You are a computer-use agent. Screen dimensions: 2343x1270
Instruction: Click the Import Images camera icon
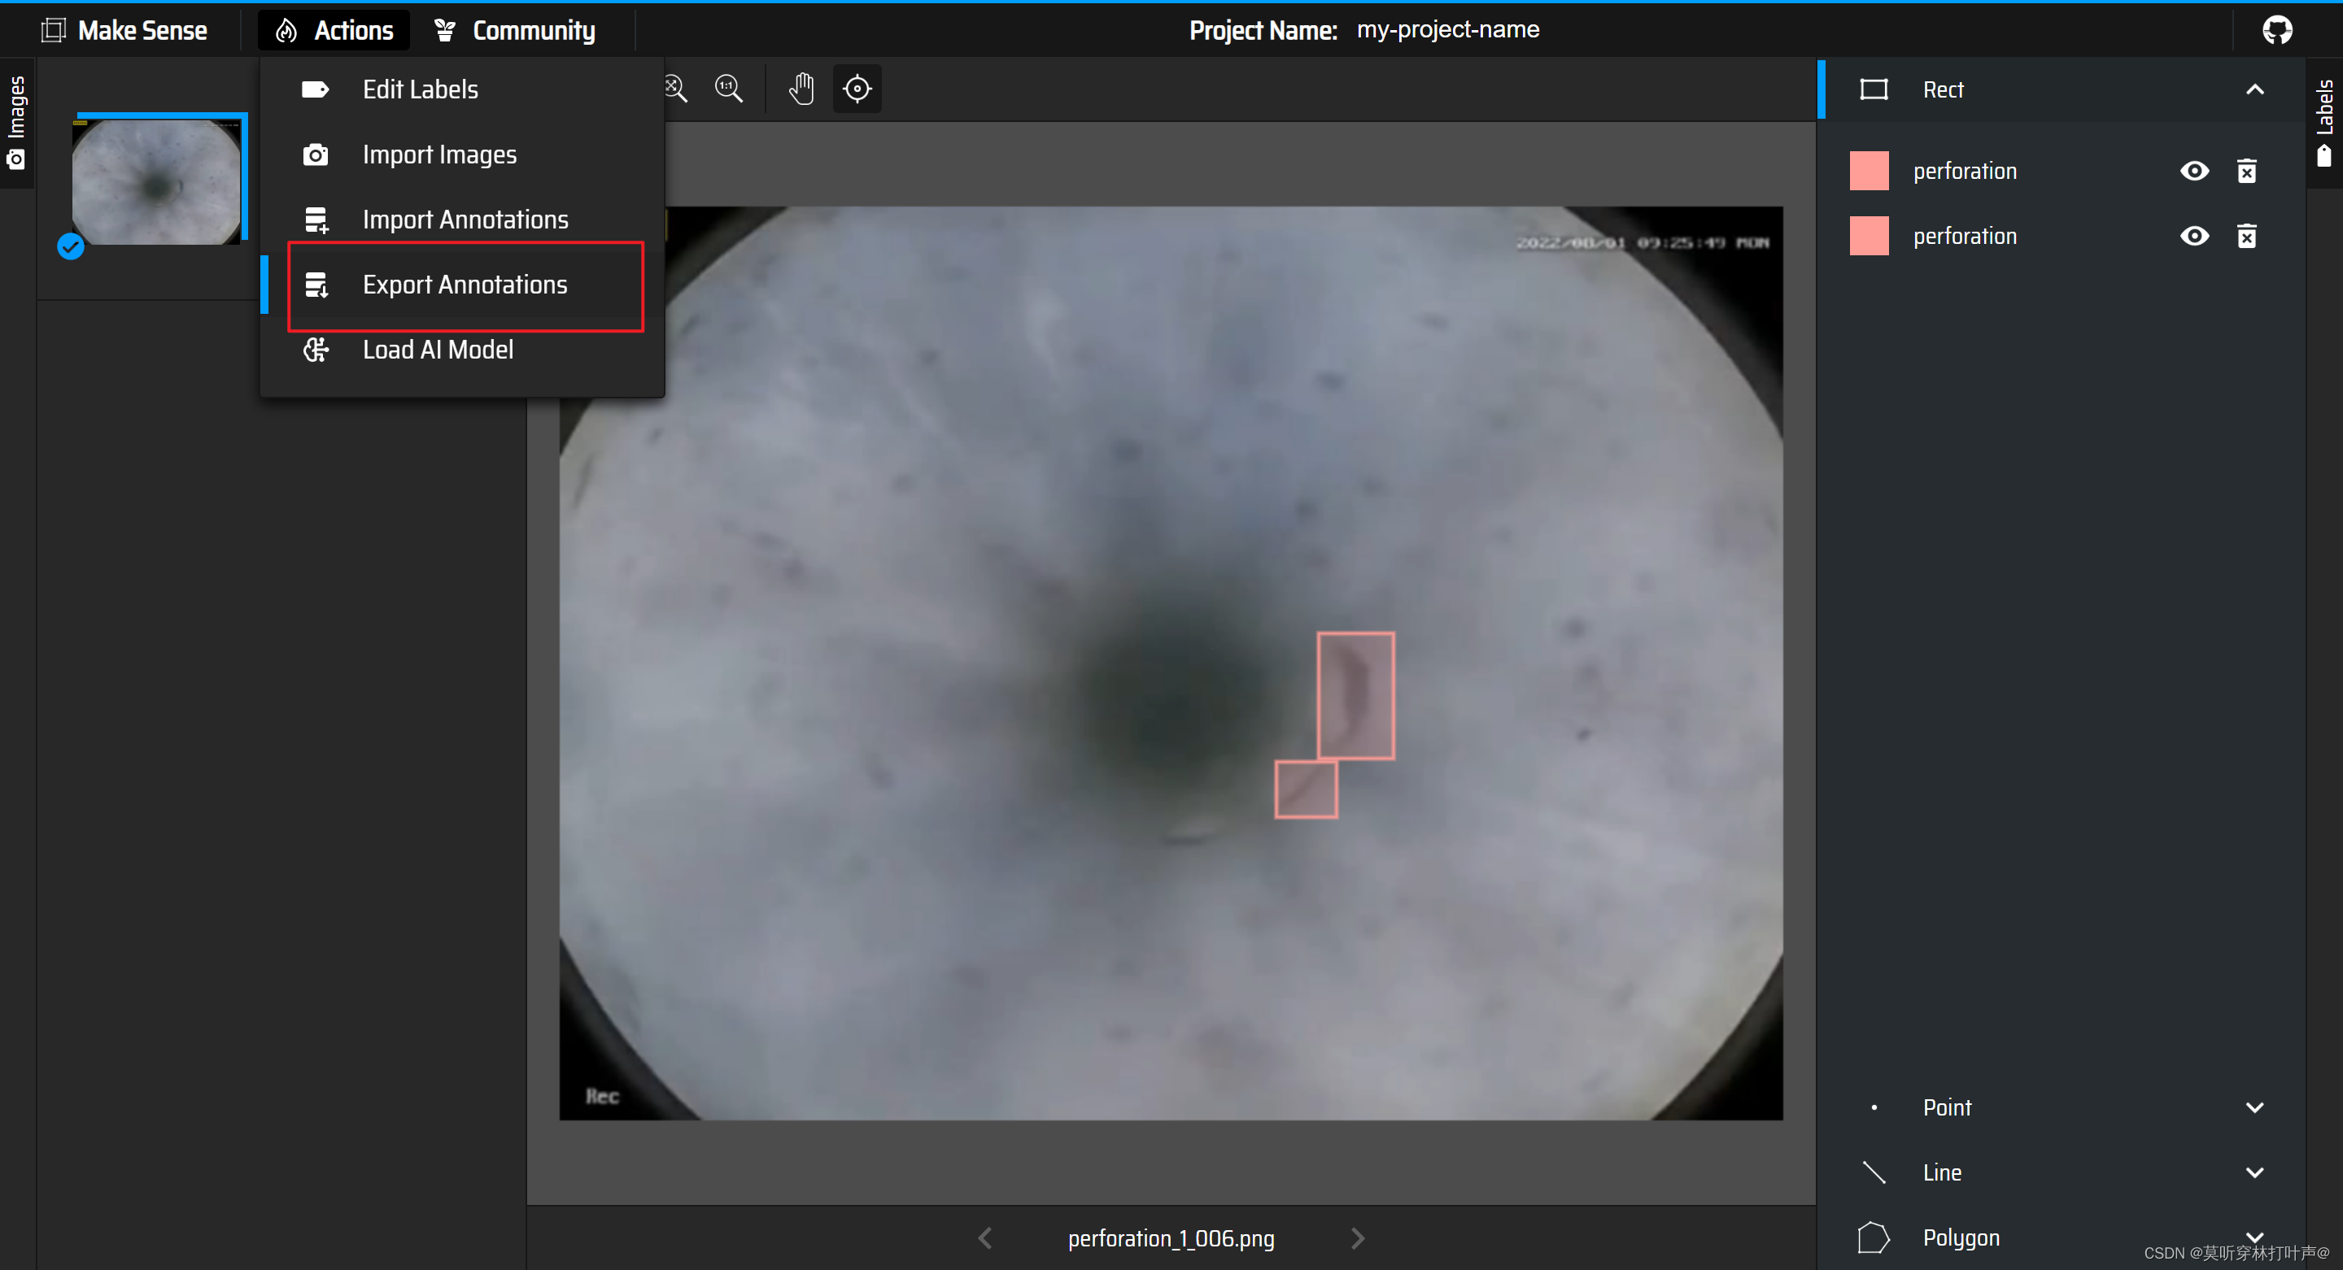pyautogui.click(x=315, y=154)
